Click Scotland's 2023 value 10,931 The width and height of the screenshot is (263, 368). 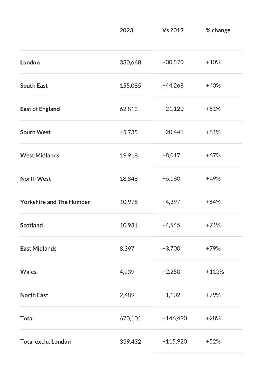tap(128, 225)
